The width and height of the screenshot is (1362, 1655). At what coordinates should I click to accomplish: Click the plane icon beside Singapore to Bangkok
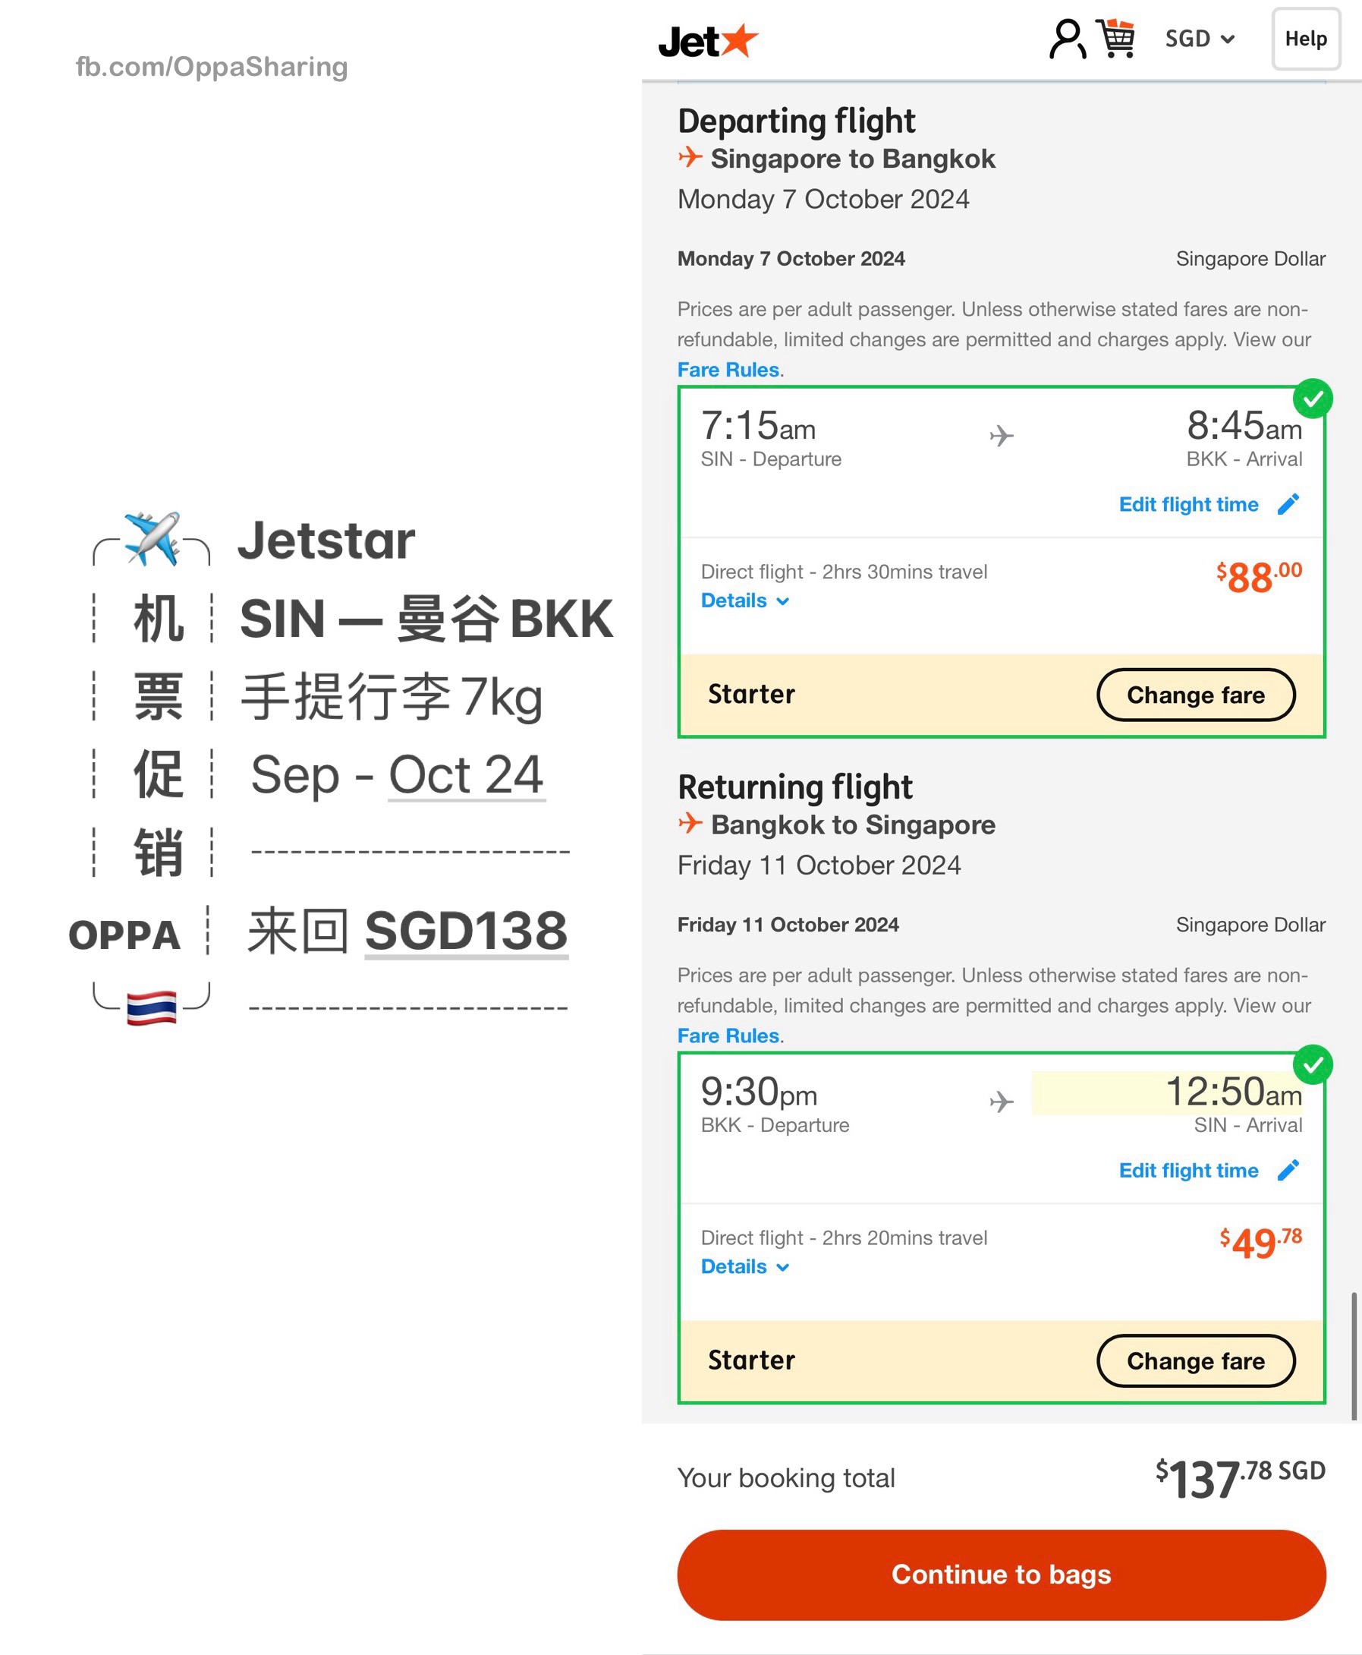[x=690, y=157]
